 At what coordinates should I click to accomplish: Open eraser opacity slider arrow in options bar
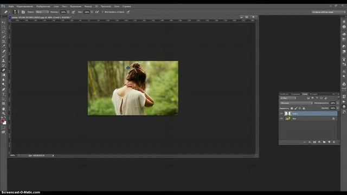68,12
